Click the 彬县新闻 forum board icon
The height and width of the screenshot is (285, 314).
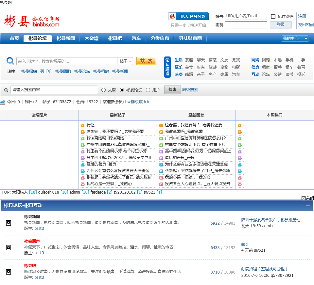pos(9,223)
